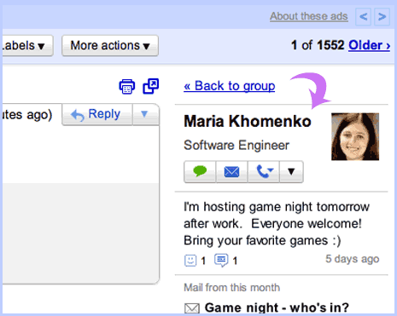Click the blue envelope email icon
397x316 pixels.
click(x=231, y=172)
